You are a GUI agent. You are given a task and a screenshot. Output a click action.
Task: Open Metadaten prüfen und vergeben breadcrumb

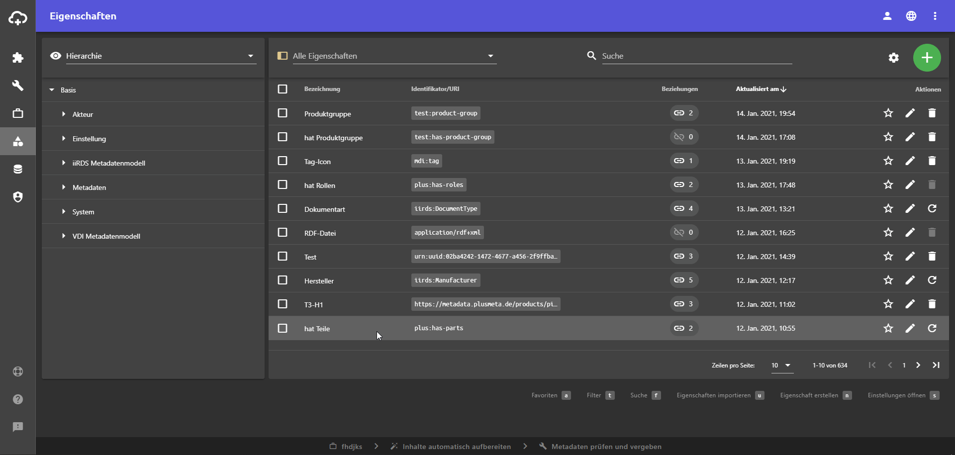pos(600,447)
